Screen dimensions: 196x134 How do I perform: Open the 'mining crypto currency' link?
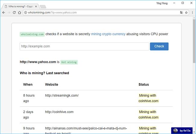(x=108, y=34)
